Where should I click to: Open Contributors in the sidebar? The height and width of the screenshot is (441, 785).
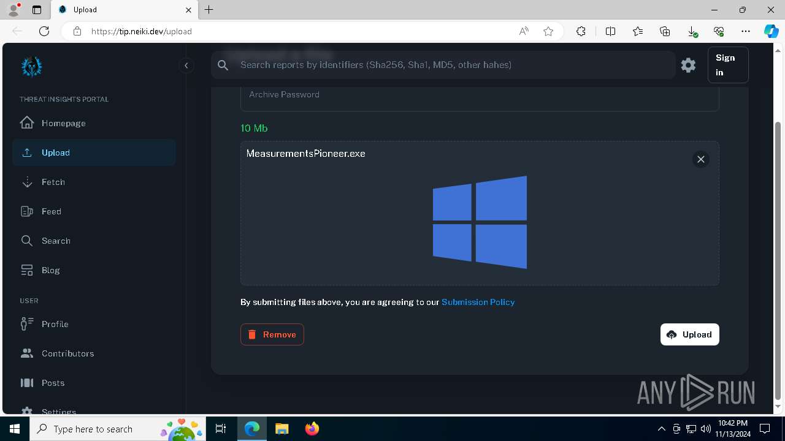coord(94,353)
